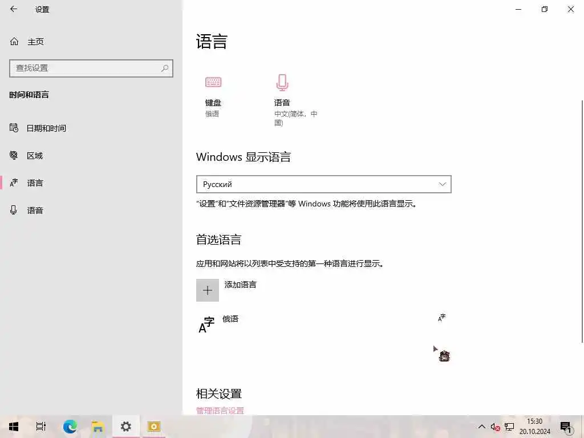Expand the Русский display language dropdown
584x438 pixels.
click(x=324, y=184)
